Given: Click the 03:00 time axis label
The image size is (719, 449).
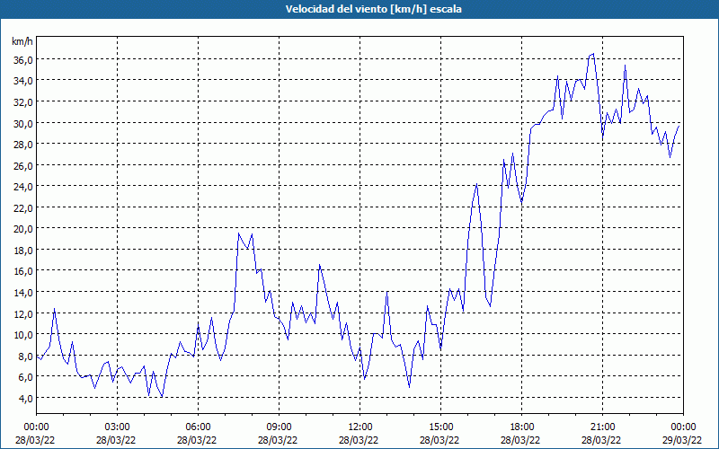Looking at the screenshot, I should click(117, 427).
